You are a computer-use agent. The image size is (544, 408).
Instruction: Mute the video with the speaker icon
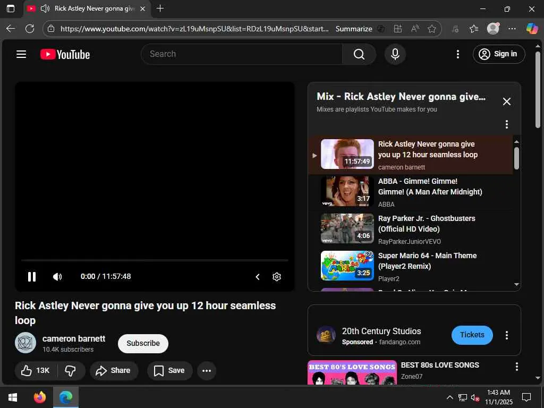[57, 276]
